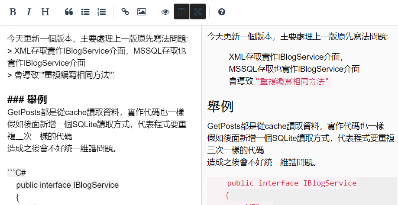Click the preview line '造成之後會不好統一維護問題。'
This screenshot has height=205, width=398.
[262, 162]
